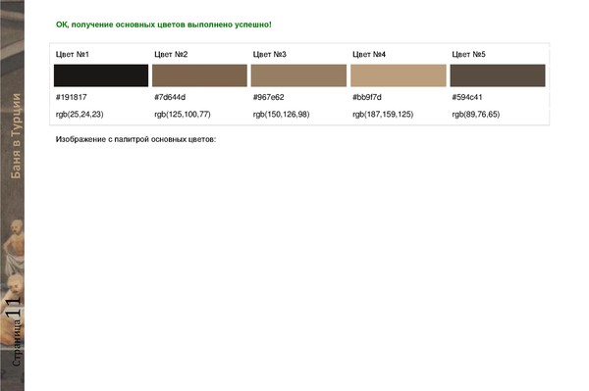The width and height of the screenshot is (589, 391).
Task: Click hex code #7d644d
Action: click(170, 97)
